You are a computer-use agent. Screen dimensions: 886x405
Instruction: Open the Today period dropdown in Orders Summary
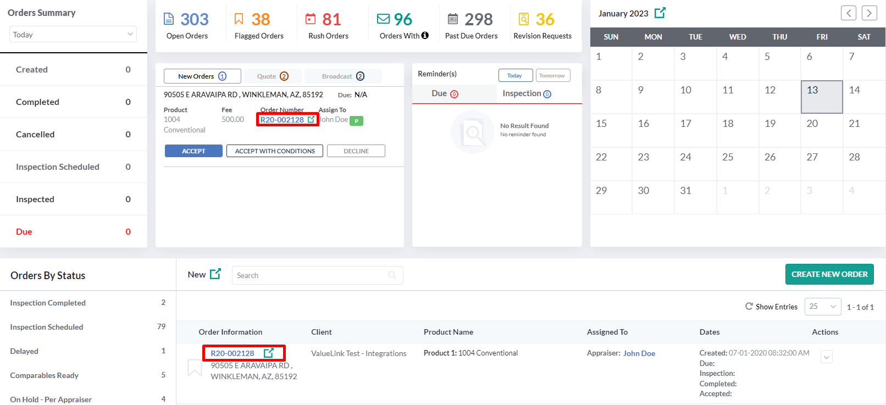coord(73,34)
